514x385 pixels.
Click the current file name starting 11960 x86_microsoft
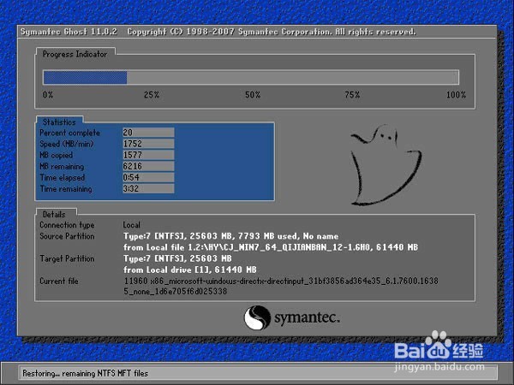click(281, 281)
